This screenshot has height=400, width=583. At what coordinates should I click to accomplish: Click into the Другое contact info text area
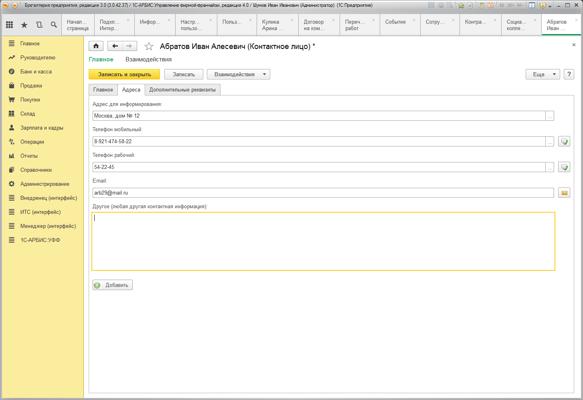323,241
